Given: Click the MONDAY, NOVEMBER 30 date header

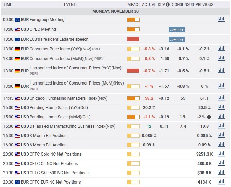Looking at the screenshot, I should [x=116, y=11].
